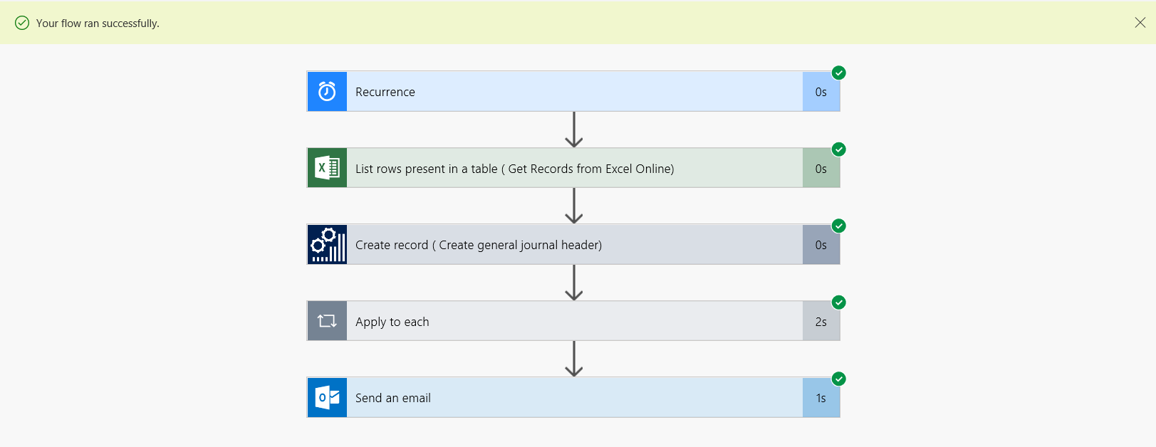Click the Dynamics 365 Create record icon
The image size is (1156, 447).
(326, 244)
